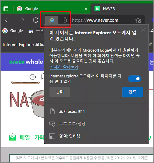
Task: Click the Google favicon on Google tab
Action: [19, 9]
